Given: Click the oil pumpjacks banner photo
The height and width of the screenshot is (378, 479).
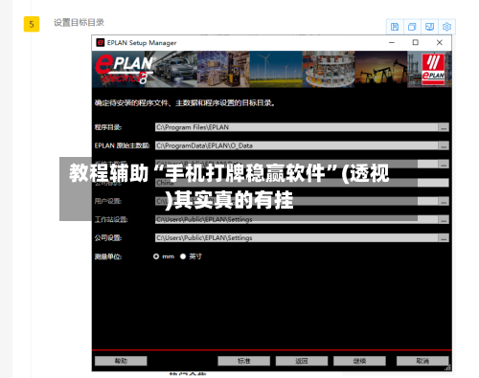Looking at the screenshot, I should [x=381, y=69].
